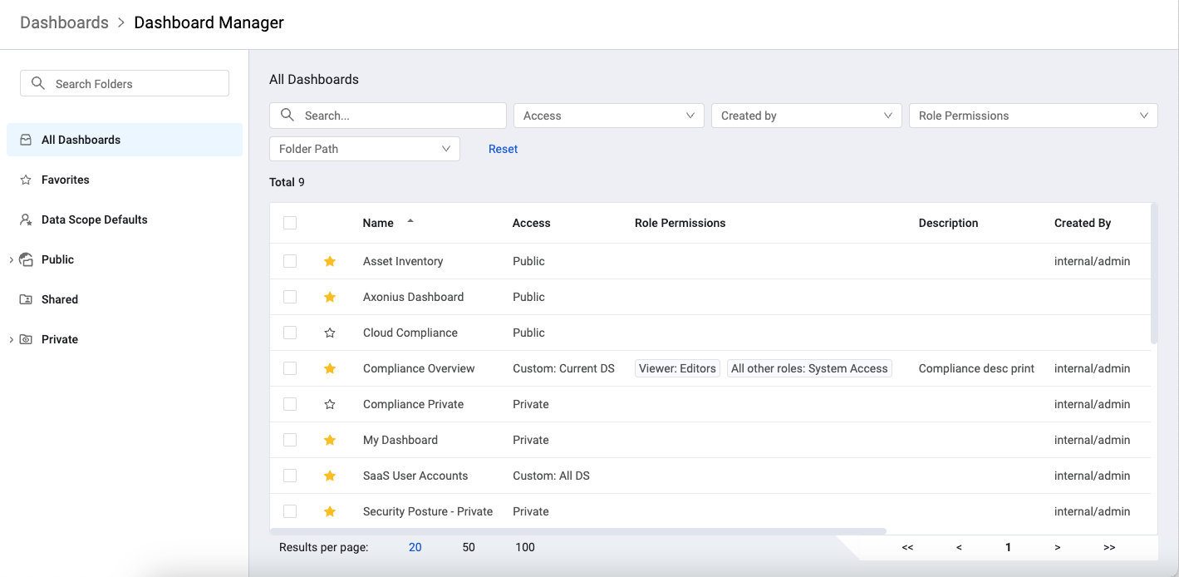Open the Created by filter dropdown

807,116
